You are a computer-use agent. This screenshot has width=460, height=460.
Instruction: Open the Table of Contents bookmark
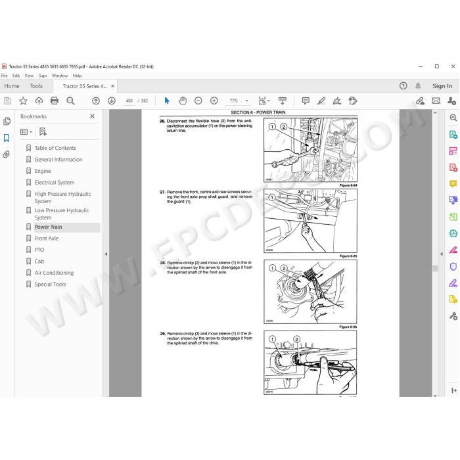click(55, 148)
